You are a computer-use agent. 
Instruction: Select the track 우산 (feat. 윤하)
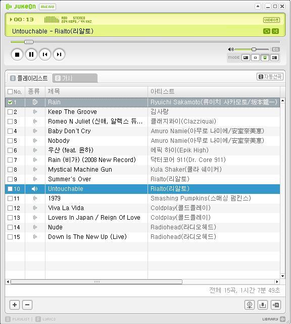click(x=71, y=150)
